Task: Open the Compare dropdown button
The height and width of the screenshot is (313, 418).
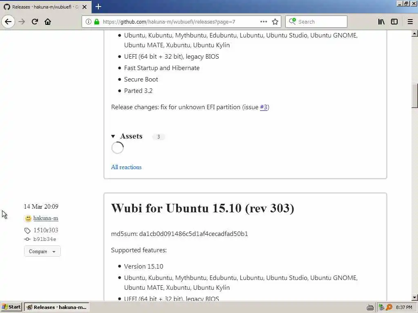Action: pyautogui.click(x=42, y=251)
